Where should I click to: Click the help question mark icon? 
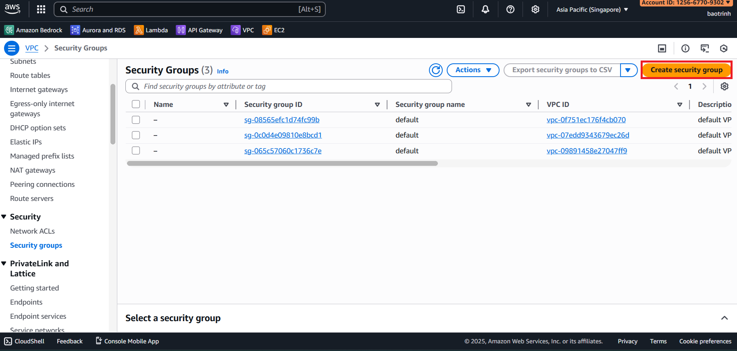(x=510, y=9)
